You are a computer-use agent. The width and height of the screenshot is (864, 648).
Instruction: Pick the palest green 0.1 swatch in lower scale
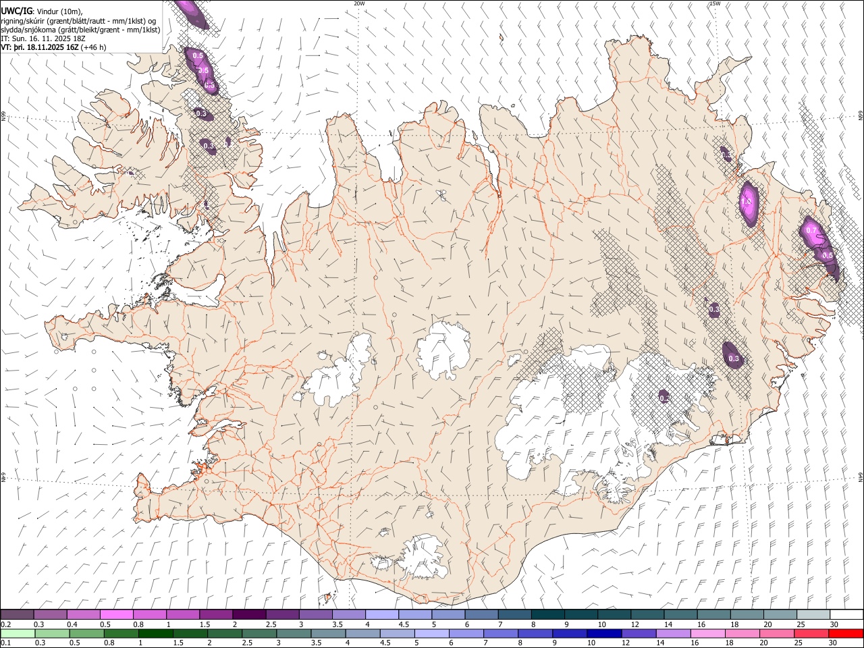pos(18,633)
